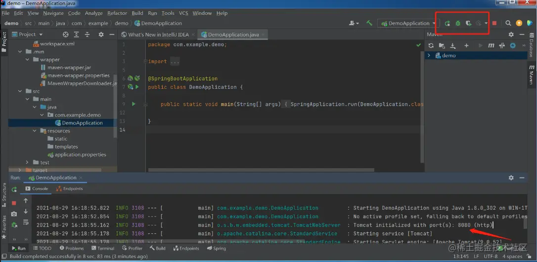Open Project panel settings gear
This screenshot has width=537, height=262.
[x=101, y=35]
